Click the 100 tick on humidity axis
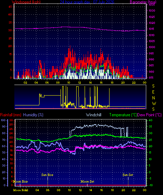This screenshot has height=195, width=163. pos(3,120)
